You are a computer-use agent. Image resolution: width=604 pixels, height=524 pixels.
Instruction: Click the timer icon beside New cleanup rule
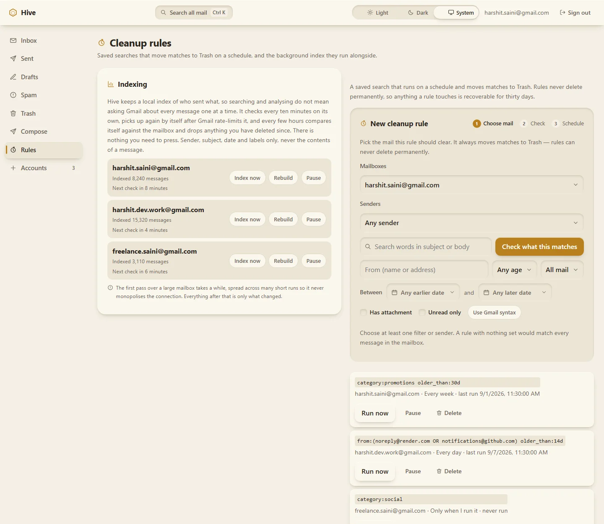(363, 124)
